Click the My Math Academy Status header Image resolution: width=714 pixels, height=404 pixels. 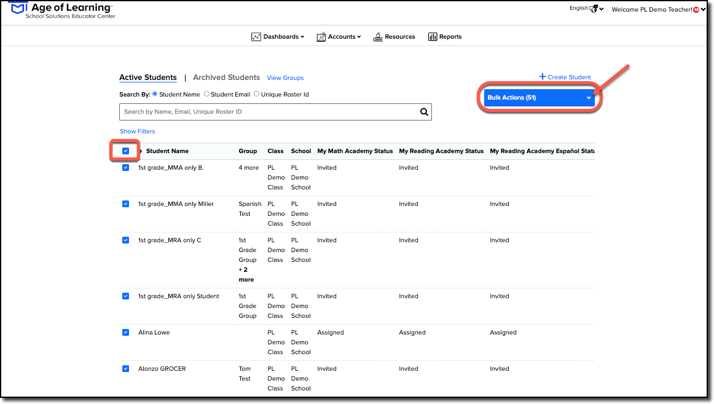tap(355, 151)
